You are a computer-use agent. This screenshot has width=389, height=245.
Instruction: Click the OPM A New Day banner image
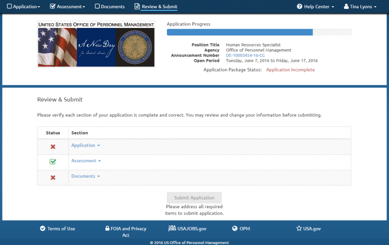[96, 44]
